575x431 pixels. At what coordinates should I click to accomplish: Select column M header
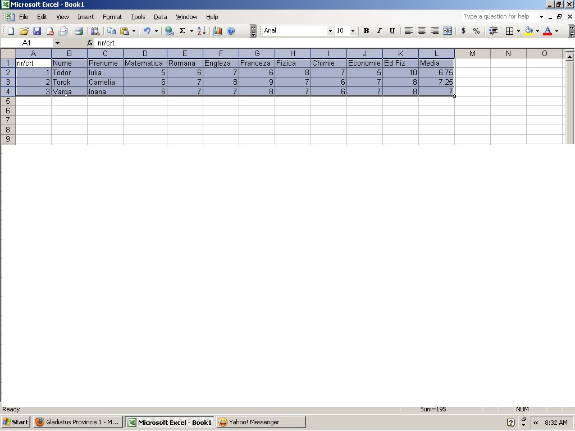coord(472,53)
